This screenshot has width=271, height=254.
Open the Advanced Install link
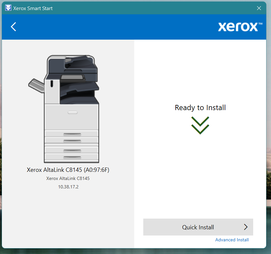[232, 240]
